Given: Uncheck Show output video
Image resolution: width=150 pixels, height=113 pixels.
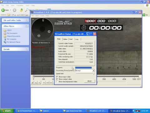Looking at the screenshot, I should [x=57, y=79].
